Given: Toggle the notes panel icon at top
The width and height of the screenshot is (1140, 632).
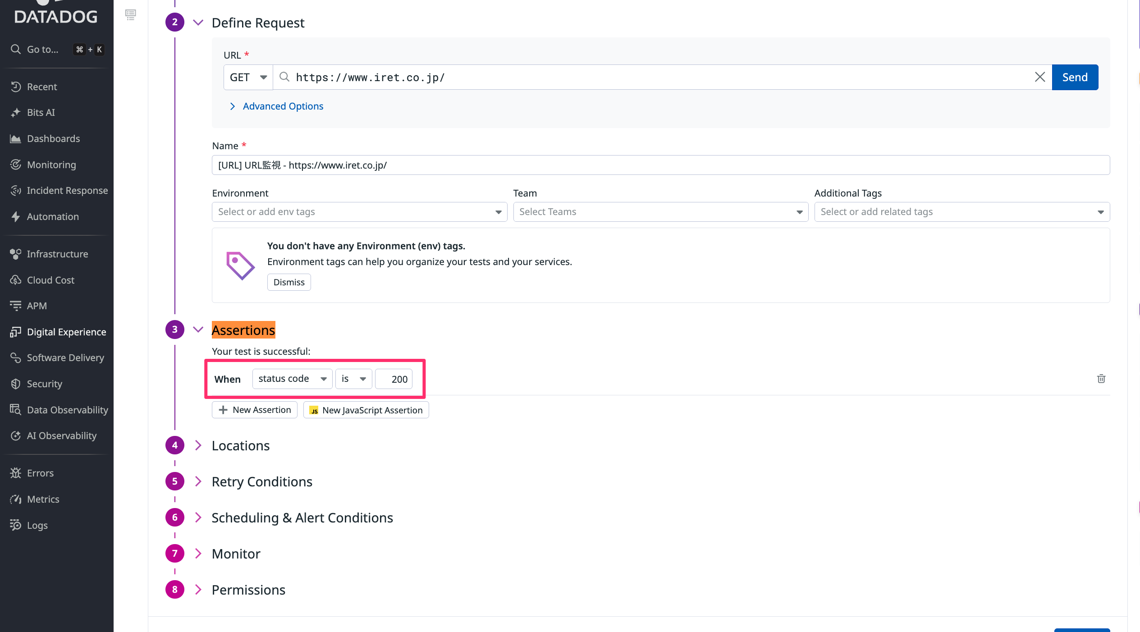Looking at the screenshot, I should click(x=131, y=15).
